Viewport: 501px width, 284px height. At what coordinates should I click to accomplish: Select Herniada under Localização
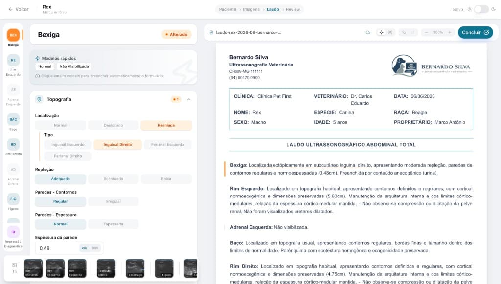click(166, 125)
